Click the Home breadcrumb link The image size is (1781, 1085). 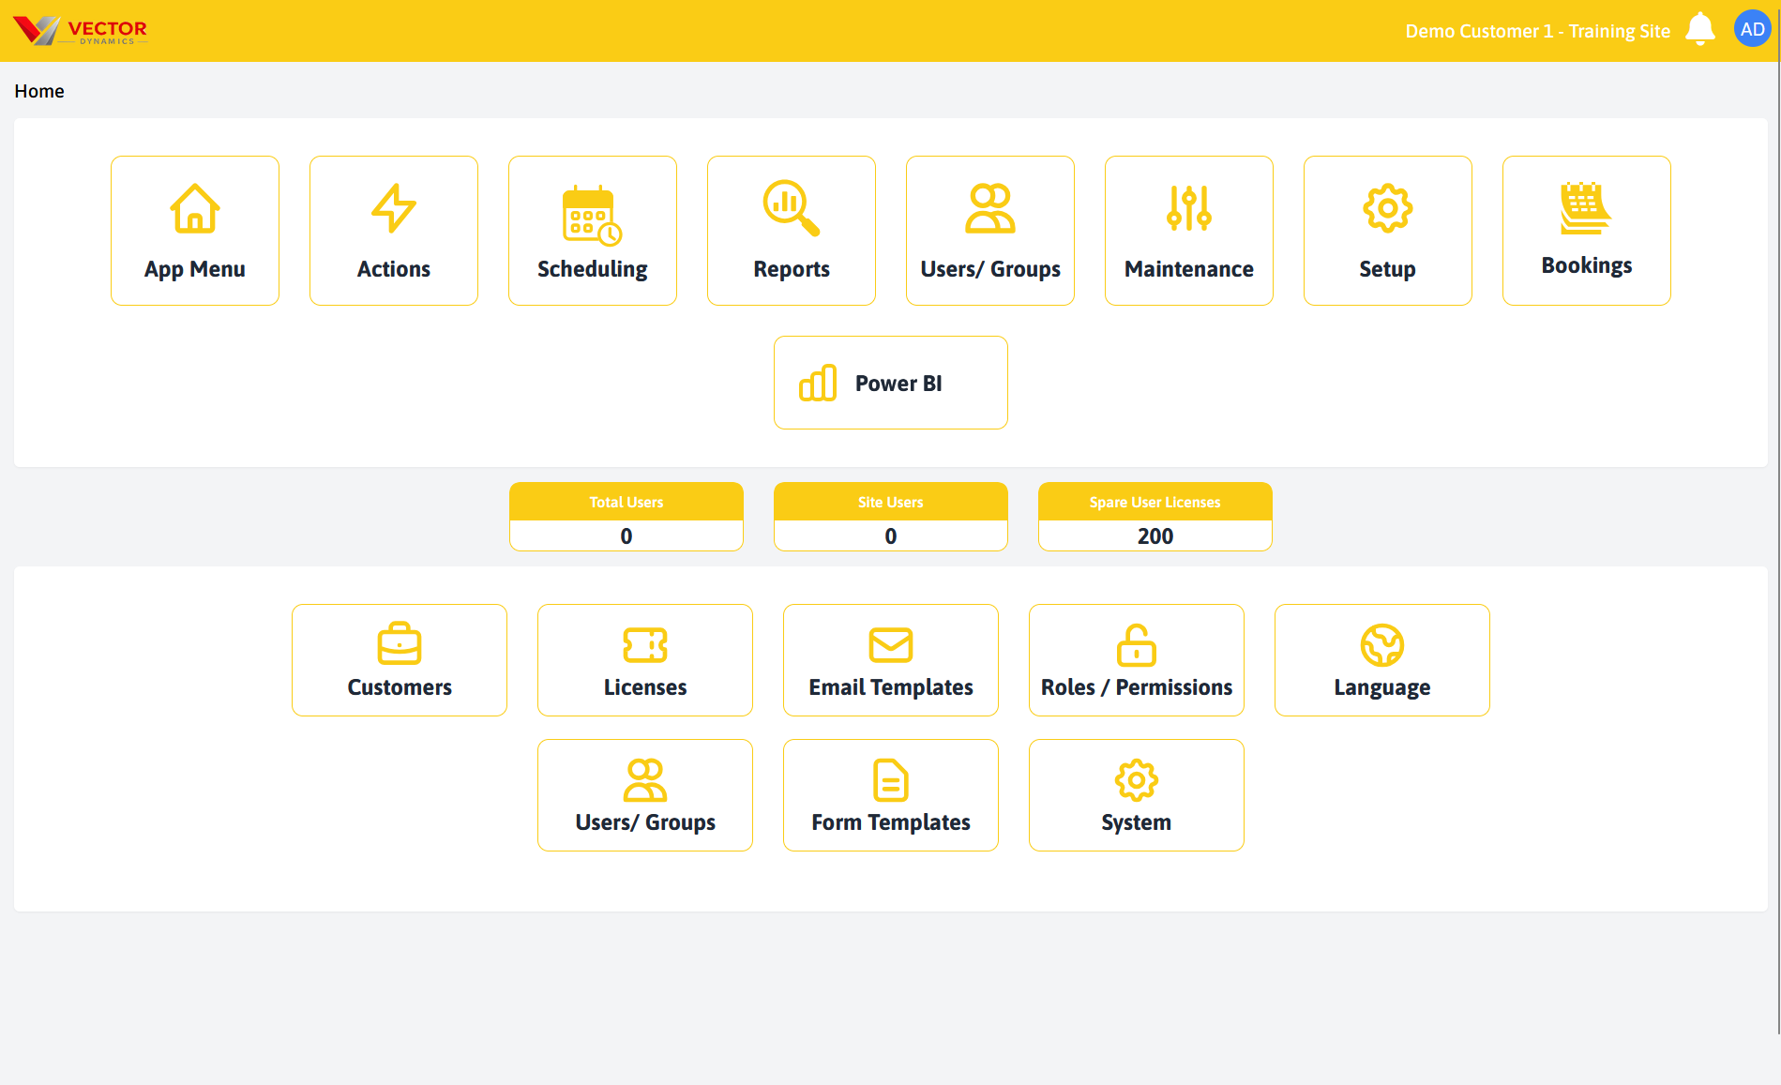39,91
